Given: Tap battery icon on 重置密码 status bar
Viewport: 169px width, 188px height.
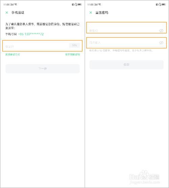Looking at the screenshot, I should [164, 4].
